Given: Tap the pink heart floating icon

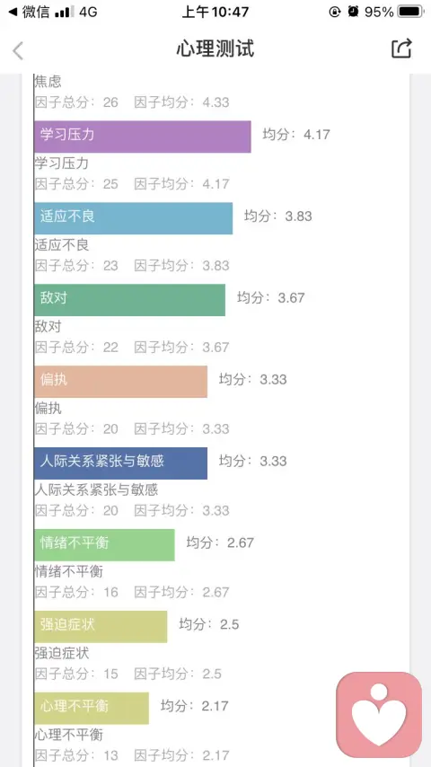Looking at the screenshot, I should pos(379,715).
